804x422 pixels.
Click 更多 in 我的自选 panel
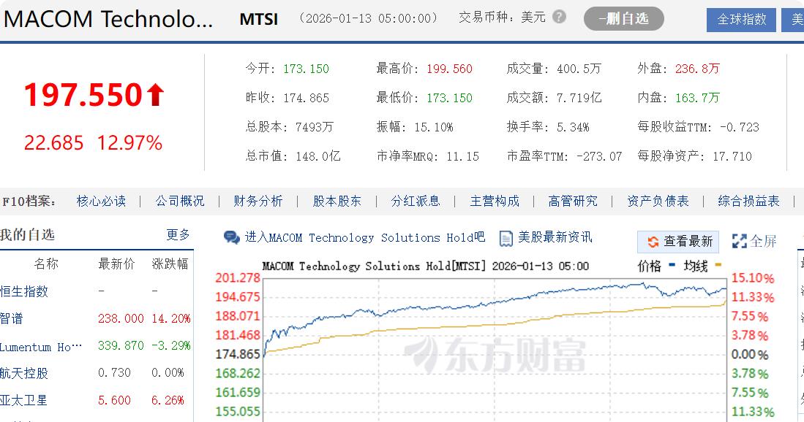(178, 235)
